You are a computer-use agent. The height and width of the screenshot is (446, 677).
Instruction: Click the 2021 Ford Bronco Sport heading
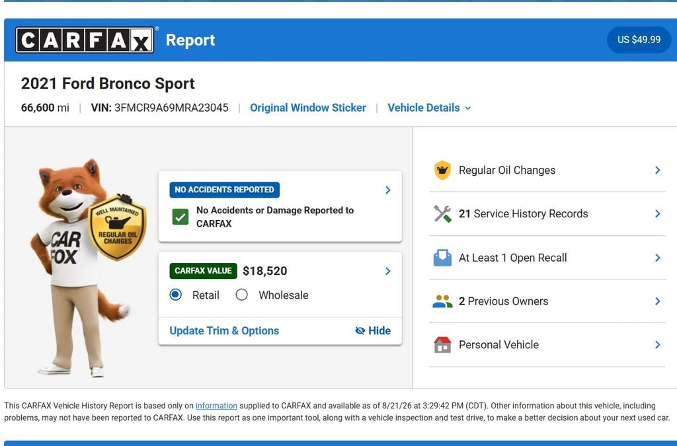[108, 84]
